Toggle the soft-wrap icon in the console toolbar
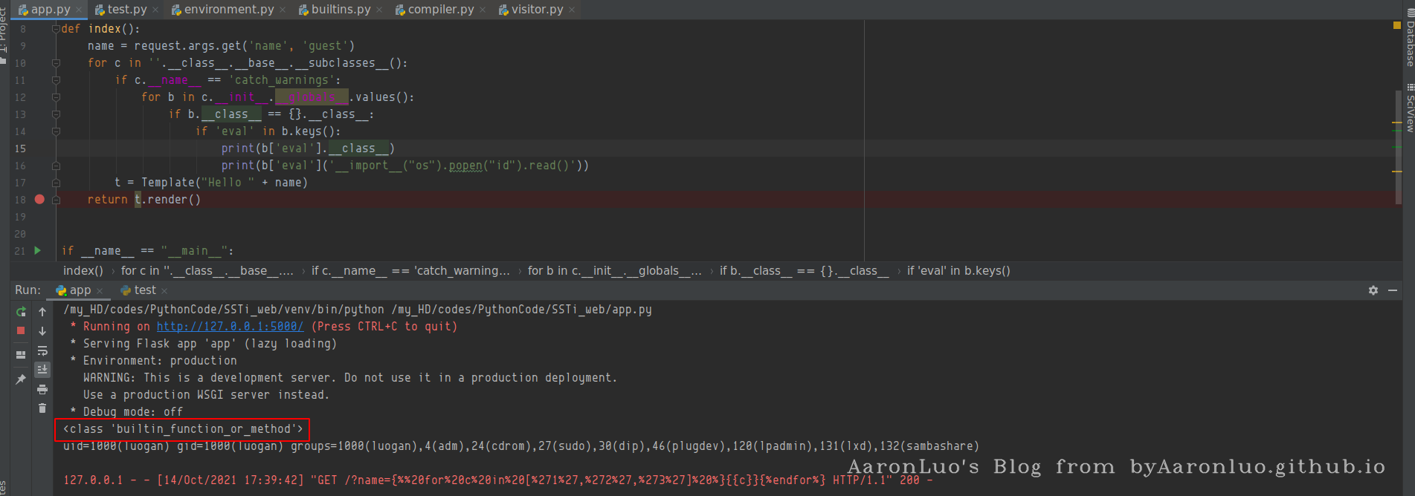 point(42,350)
